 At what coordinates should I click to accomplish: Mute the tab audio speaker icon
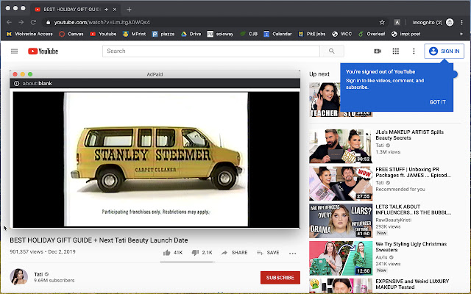coord(106,10)
